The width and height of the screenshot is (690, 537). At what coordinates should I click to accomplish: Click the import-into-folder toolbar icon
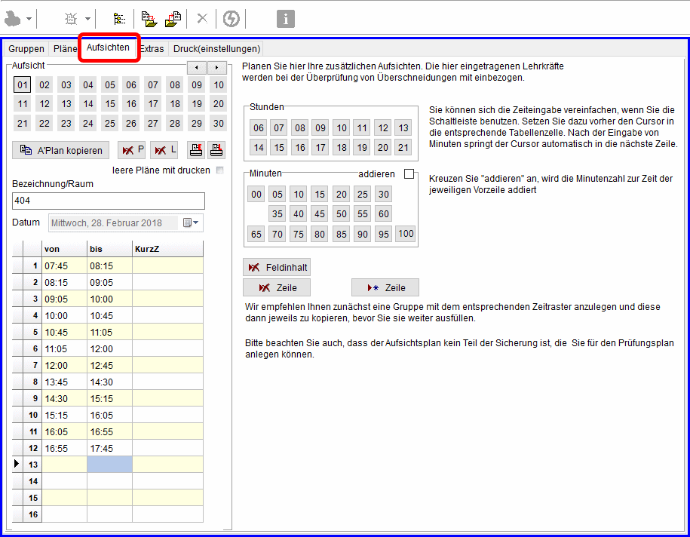(x=149, y=19)
